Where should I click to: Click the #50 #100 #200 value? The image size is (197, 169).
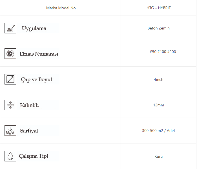click(x=163, y=52)
